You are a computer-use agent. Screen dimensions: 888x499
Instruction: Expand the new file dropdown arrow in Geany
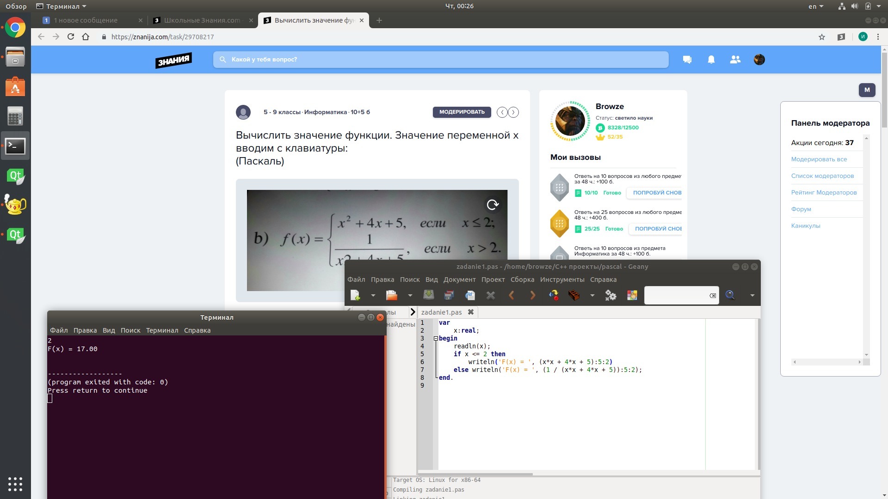[x=373, y=295]
